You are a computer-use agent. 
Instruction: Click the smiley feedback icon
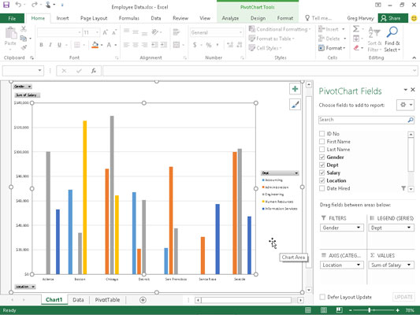click(414, 18)
